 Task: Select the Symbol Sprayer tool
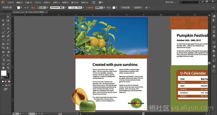(3, 60)
